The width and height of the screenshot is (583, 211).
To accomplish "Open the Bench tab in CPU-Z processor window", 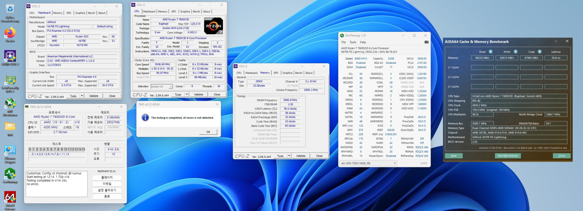I will [x=196, y=12].
